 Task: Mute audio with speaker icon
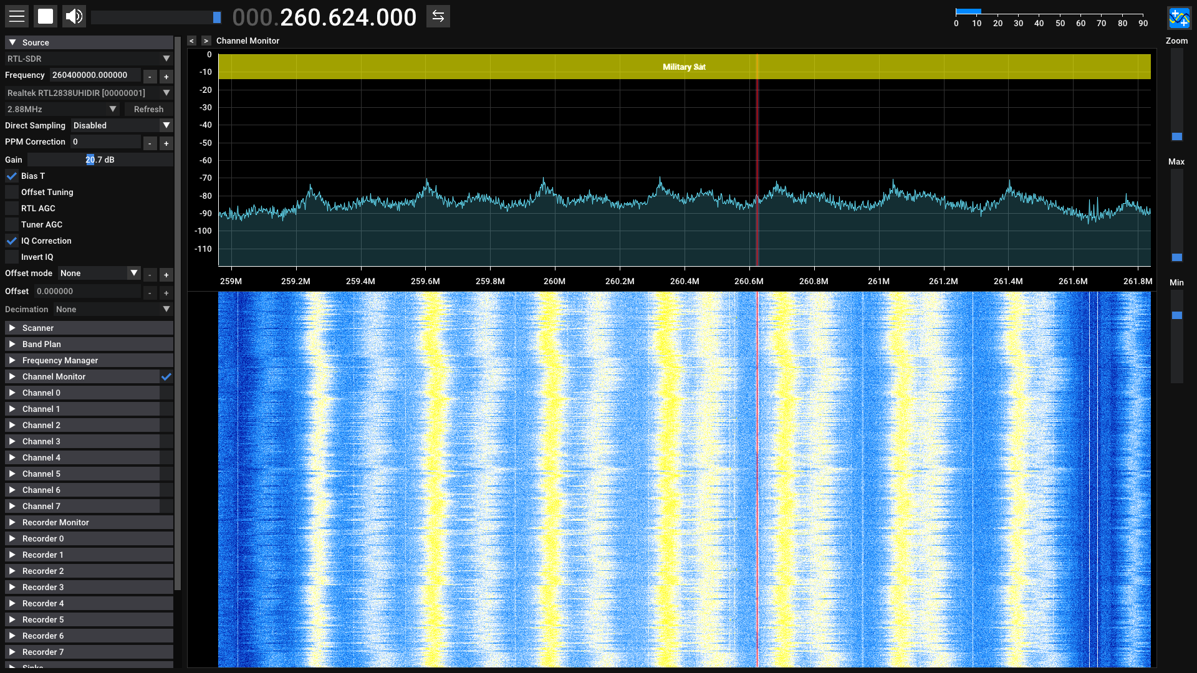tap(74, 16)
